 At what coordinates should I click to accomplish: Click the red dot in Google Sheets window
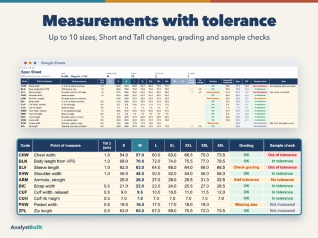click(25, 63)
